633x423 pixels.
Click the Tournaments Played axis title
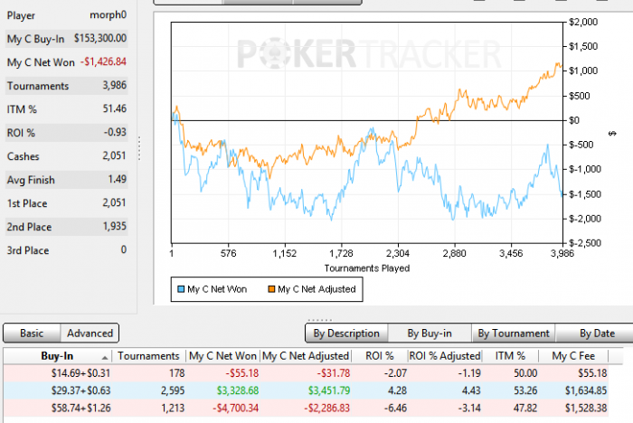point(367,268)
